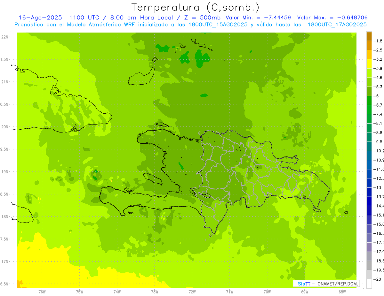Click the '17N' latitude label
The image size is (384, 296).
(x=5, y=262)
